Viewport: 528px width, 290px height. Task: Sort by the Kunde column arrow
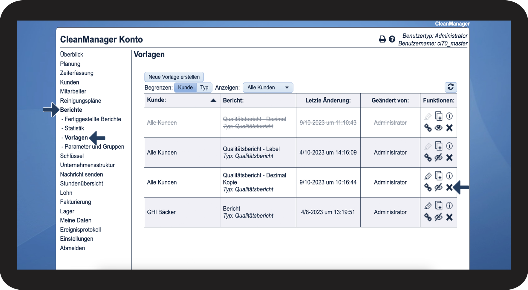point(213,100)
